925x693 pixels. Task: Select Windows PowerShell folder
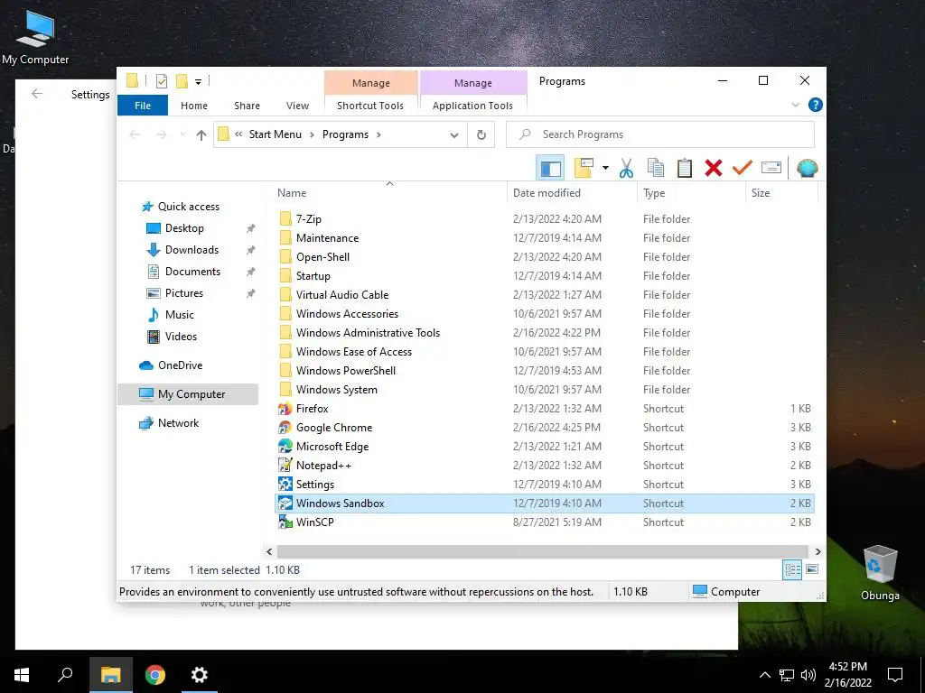point(346,371)
